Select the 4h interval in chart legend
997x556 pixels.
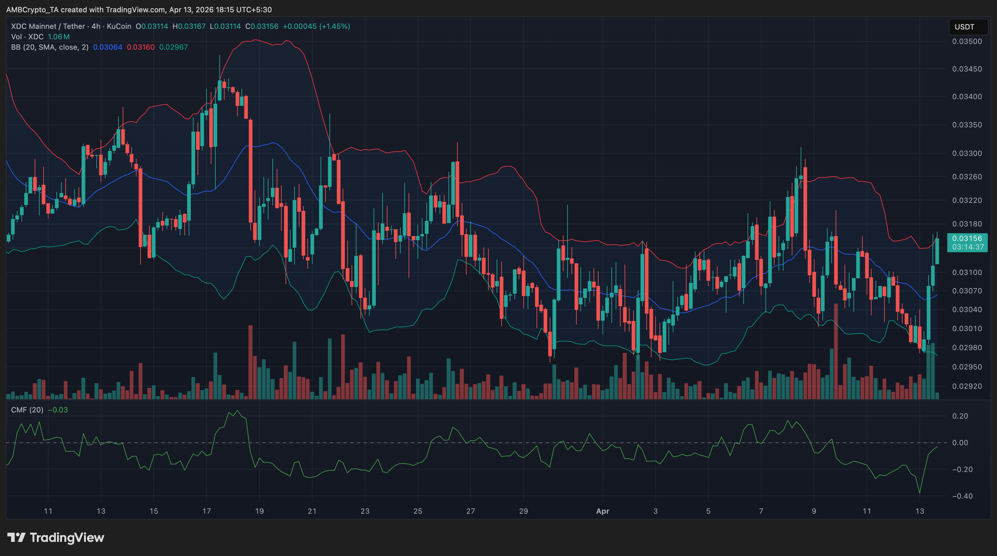pos(96,26)
